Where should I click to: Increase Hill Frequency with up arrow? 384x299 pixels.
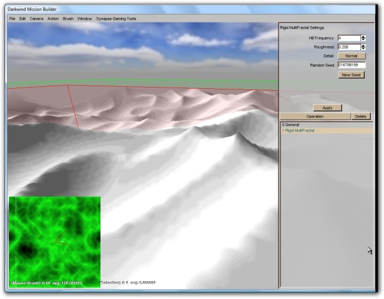(x=364, y=36)
